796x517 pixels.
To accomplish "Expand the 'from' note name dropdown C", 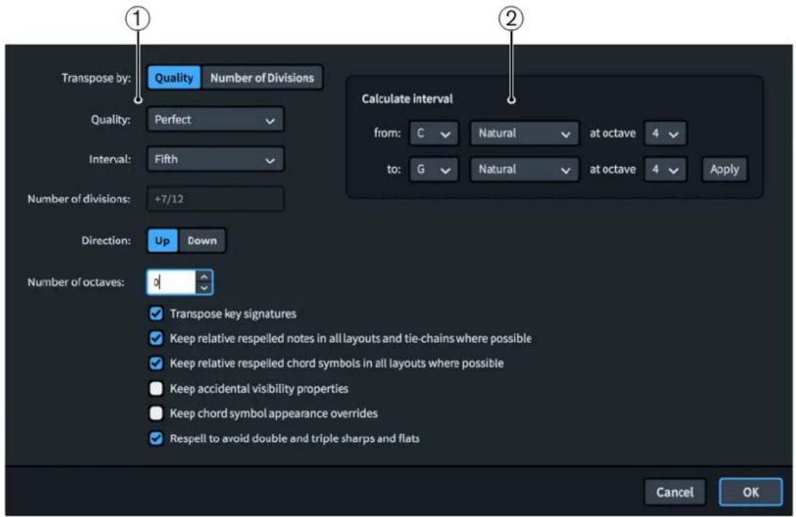I will [434, 134].
